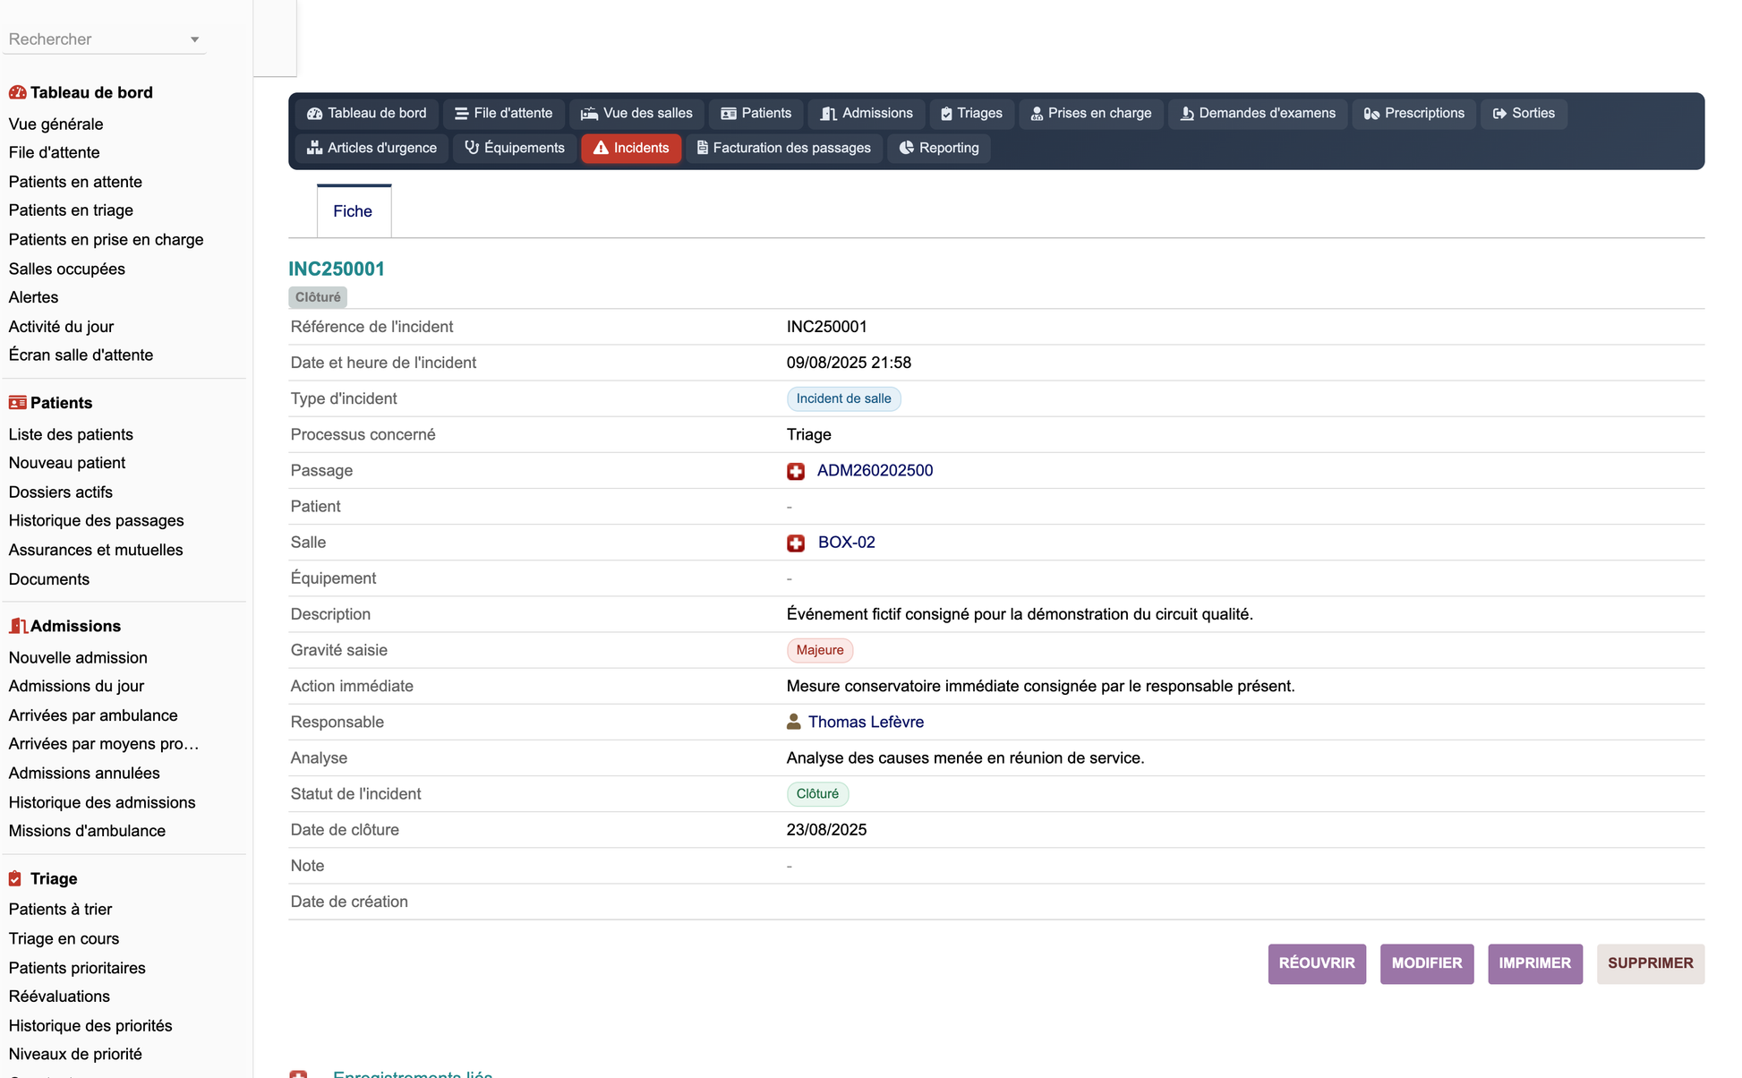Open Prises en charge in the navigation bar

(1091, 114)
